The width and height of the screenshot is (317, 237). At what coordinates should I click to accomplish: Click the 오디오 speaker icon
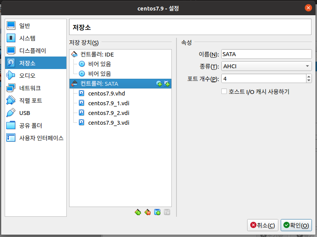tap(11, 75)
